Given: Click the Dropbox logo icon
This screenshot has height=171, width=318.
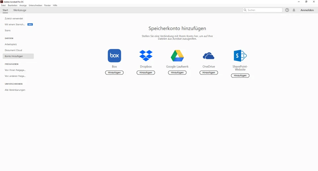Looking at the screenshot, I should [x=146, y=56].
